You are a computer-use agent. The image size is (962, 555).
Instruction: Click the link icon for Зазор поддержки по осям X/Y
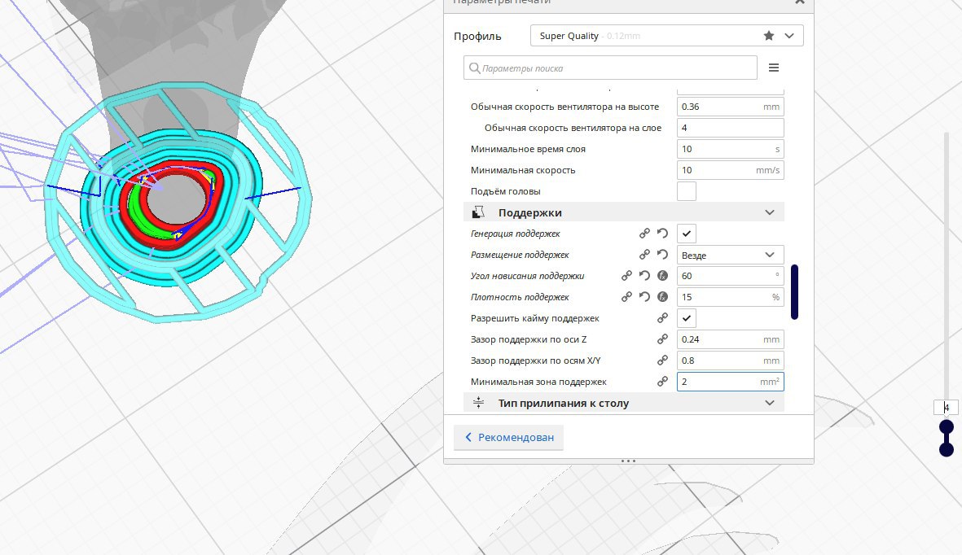[662, 361]
